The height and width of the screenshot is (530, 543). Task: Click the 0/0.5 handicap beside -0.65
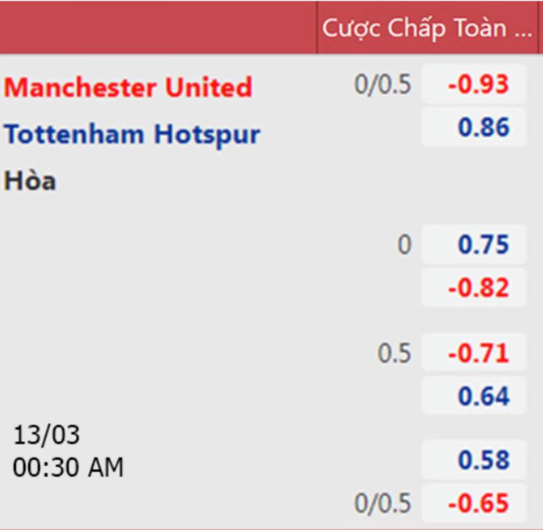tap(383, 504)
